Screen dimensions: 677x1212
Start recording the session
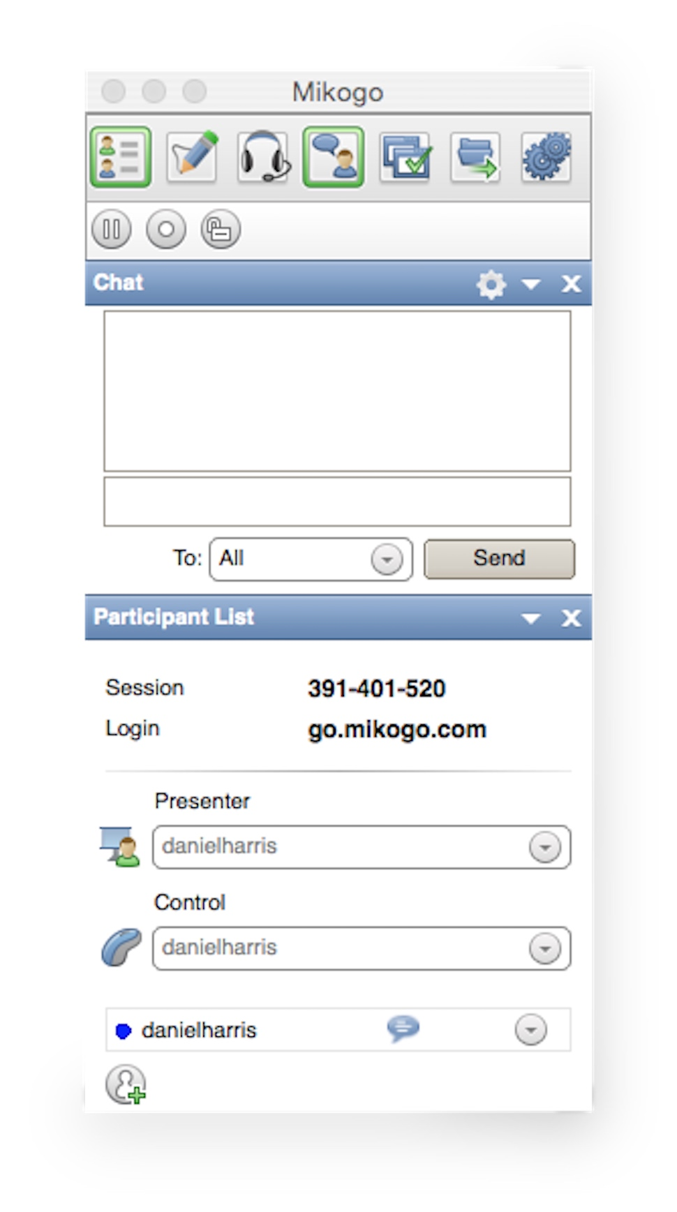pos(166,229)
